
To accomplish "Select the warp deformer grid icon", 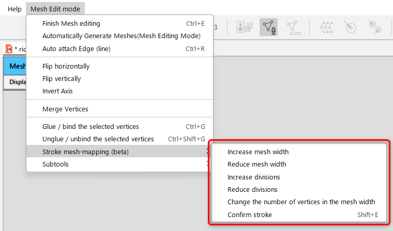I will tap(326, 27).
